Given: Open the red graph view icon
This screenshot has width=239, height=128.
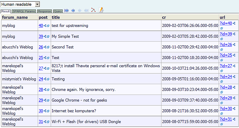Looking at the screenshot, I should 93,10.
